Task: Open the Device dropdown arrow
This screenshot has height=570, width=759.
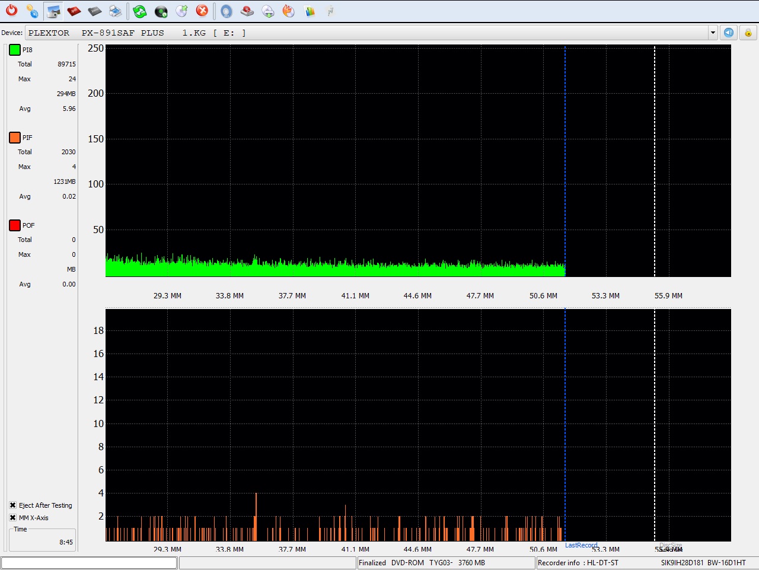Action: tap(713, 33)
